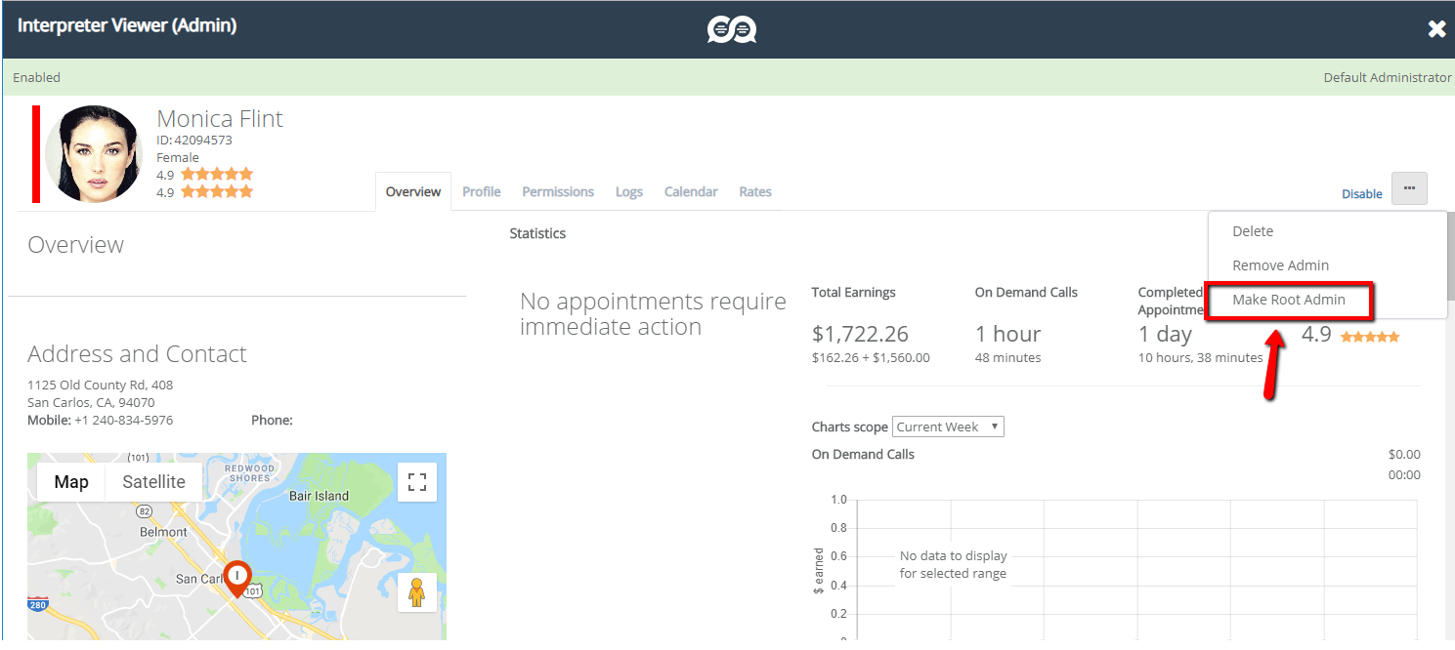The image size is (1455, 650).
Task: View the Rates tab
Action: coord(755,192)
